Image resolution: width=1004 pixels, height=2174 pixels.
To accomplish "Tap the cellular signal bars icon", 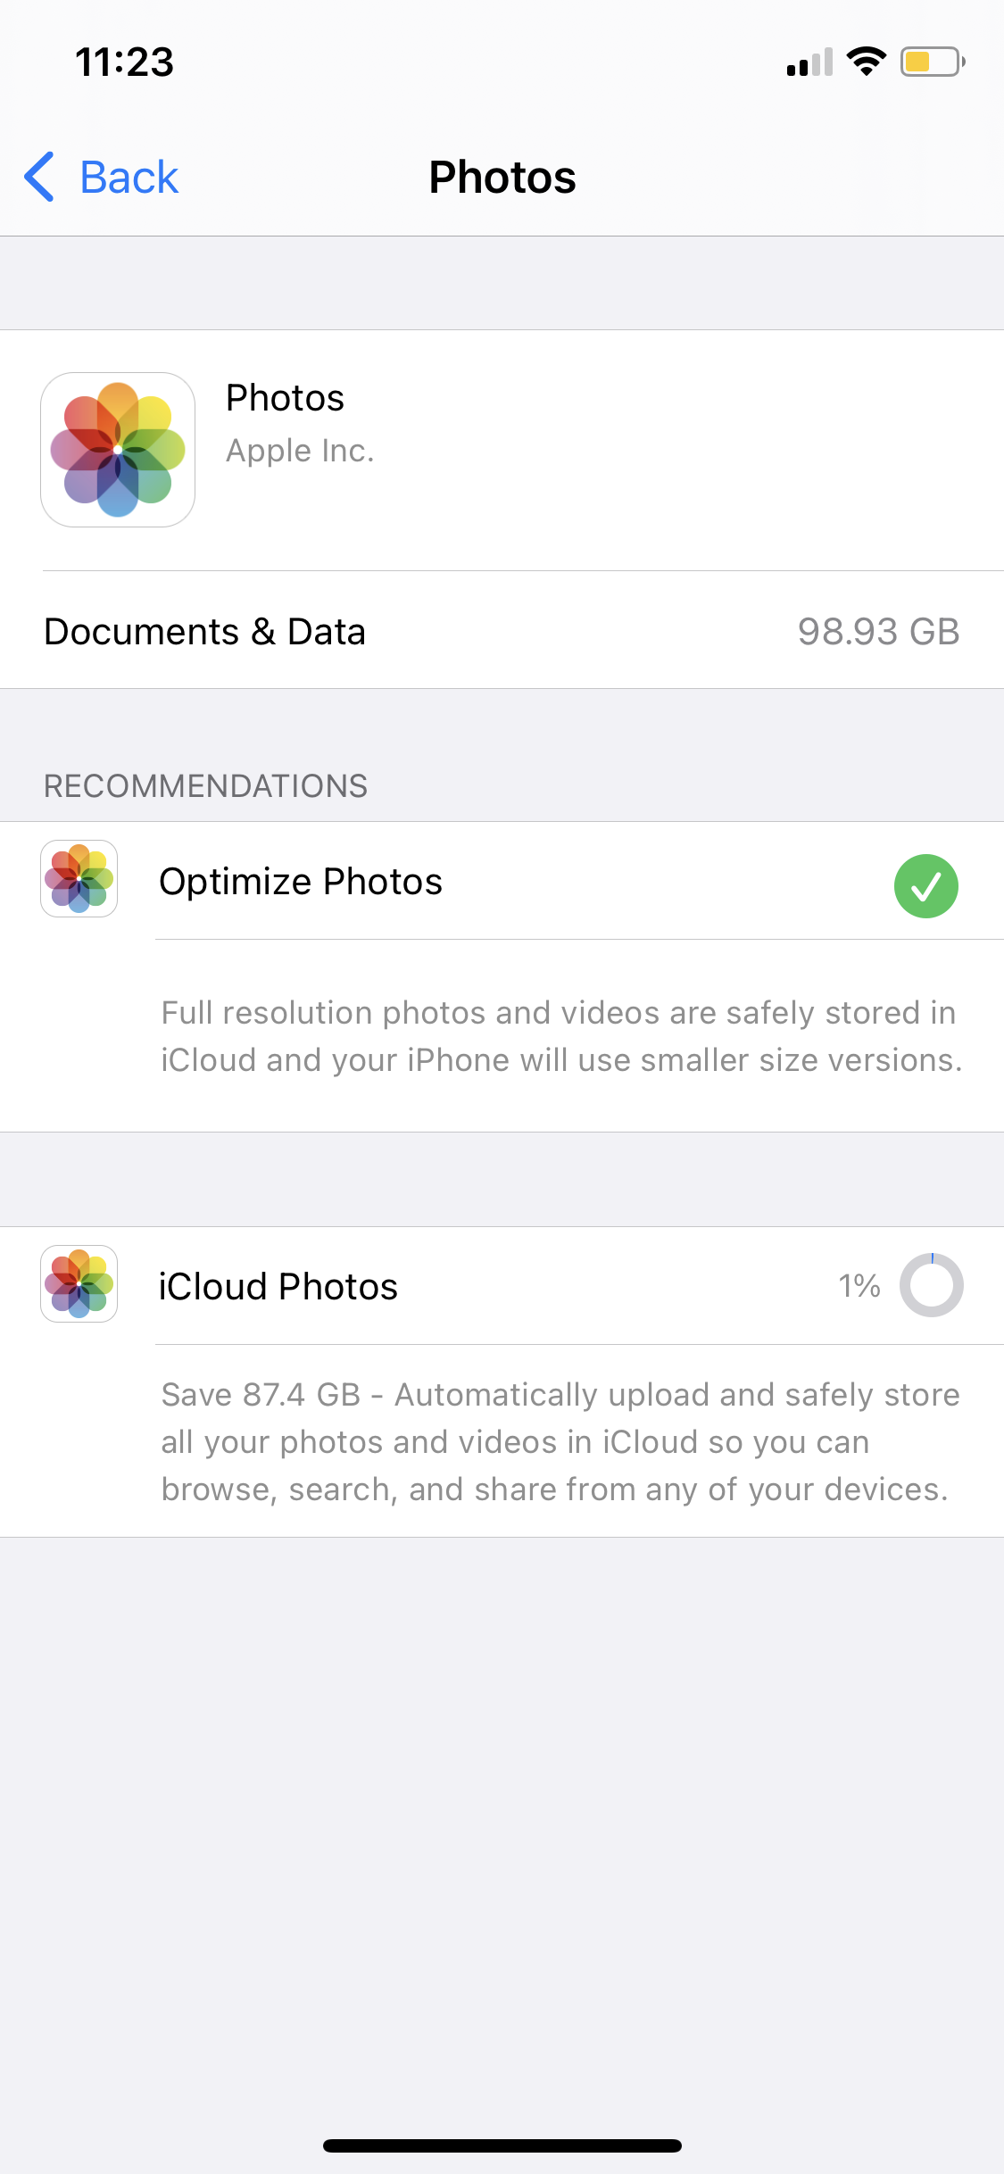I will pos(809,62).
